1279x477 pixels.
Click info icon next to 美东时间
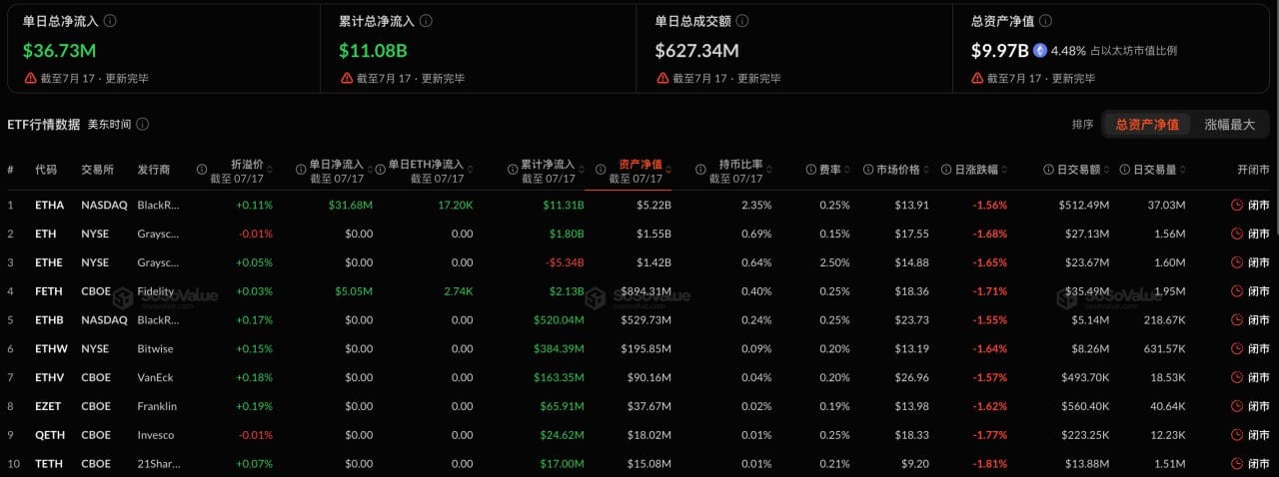pyautogui.click(x=143, y=125)
